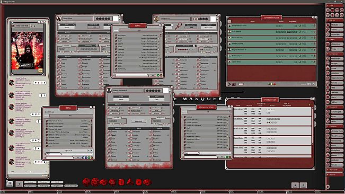Select the Organizations window title tab
Image resolution: width=345 pixels, height=194 pixels.
coord(206,107)
